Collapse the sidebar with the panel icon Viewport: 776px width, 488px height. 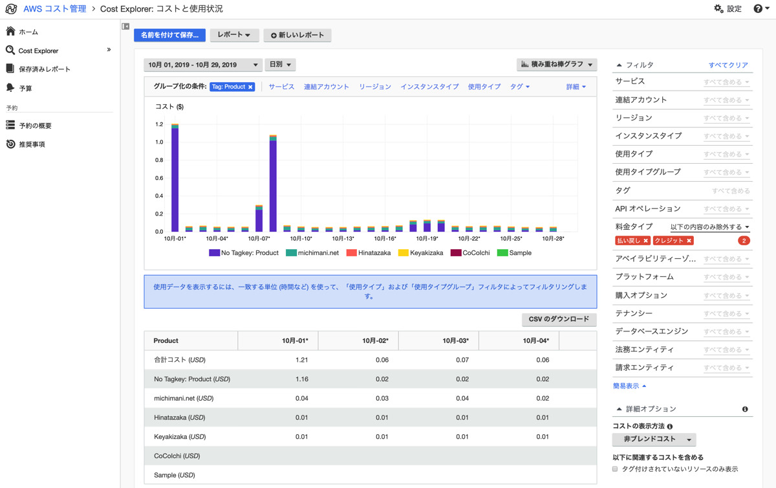[x=125, y=25]
